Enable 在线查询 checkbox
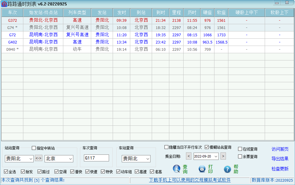 tap(239, 148)
